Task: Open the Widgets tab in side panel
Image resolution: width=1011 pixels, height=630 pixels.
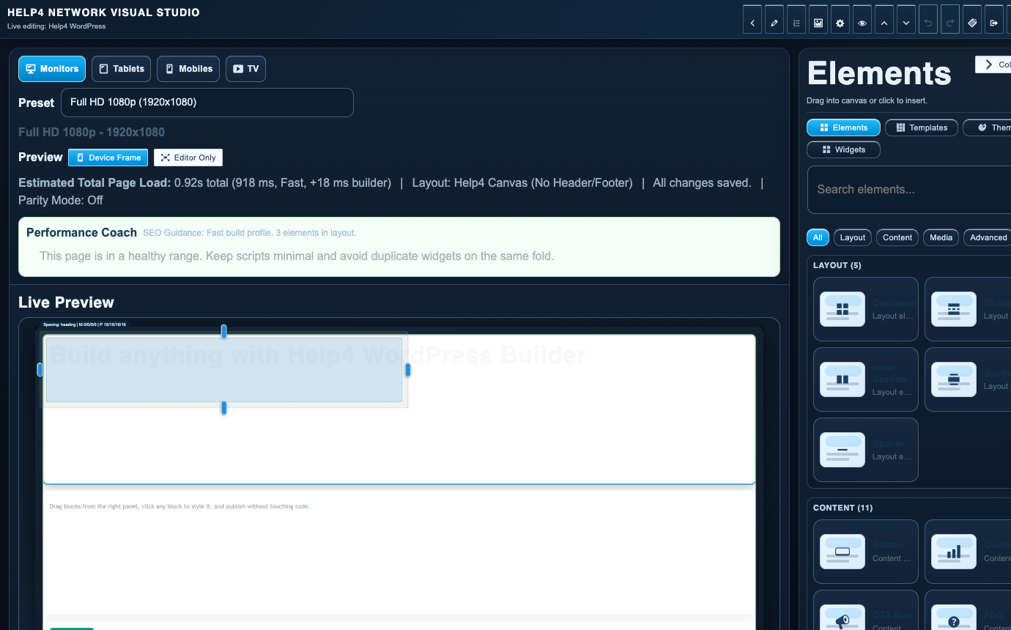Action: [x=843, y=149]
